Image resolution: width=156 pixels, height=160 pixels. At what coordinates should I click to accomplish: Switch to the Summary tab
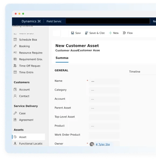(x=62, y=58)
